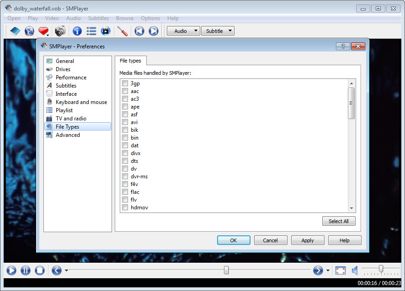Stop playback with the stop button
Viewport: 405px width, 291px height.
pyautogui.click(x=39, y=270)
